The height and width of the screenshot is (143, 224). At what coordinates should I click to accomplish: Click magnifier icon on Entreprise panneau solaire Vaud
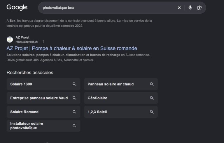click(x=74, y=98)
